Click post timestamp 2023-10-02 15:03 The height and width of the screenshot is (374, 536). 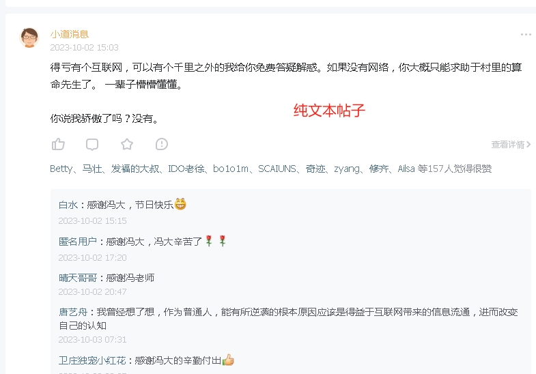(84, 48)
